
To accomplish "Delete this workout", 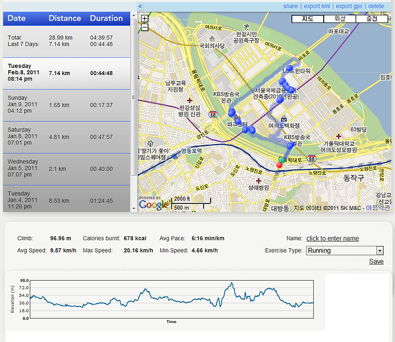I will [x=376, y=6].
